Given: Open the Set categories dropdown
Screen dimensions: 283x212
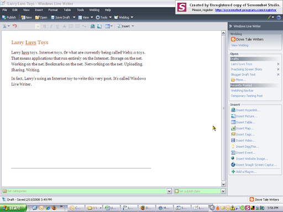Looking at the screenshot, I should 169,191.
